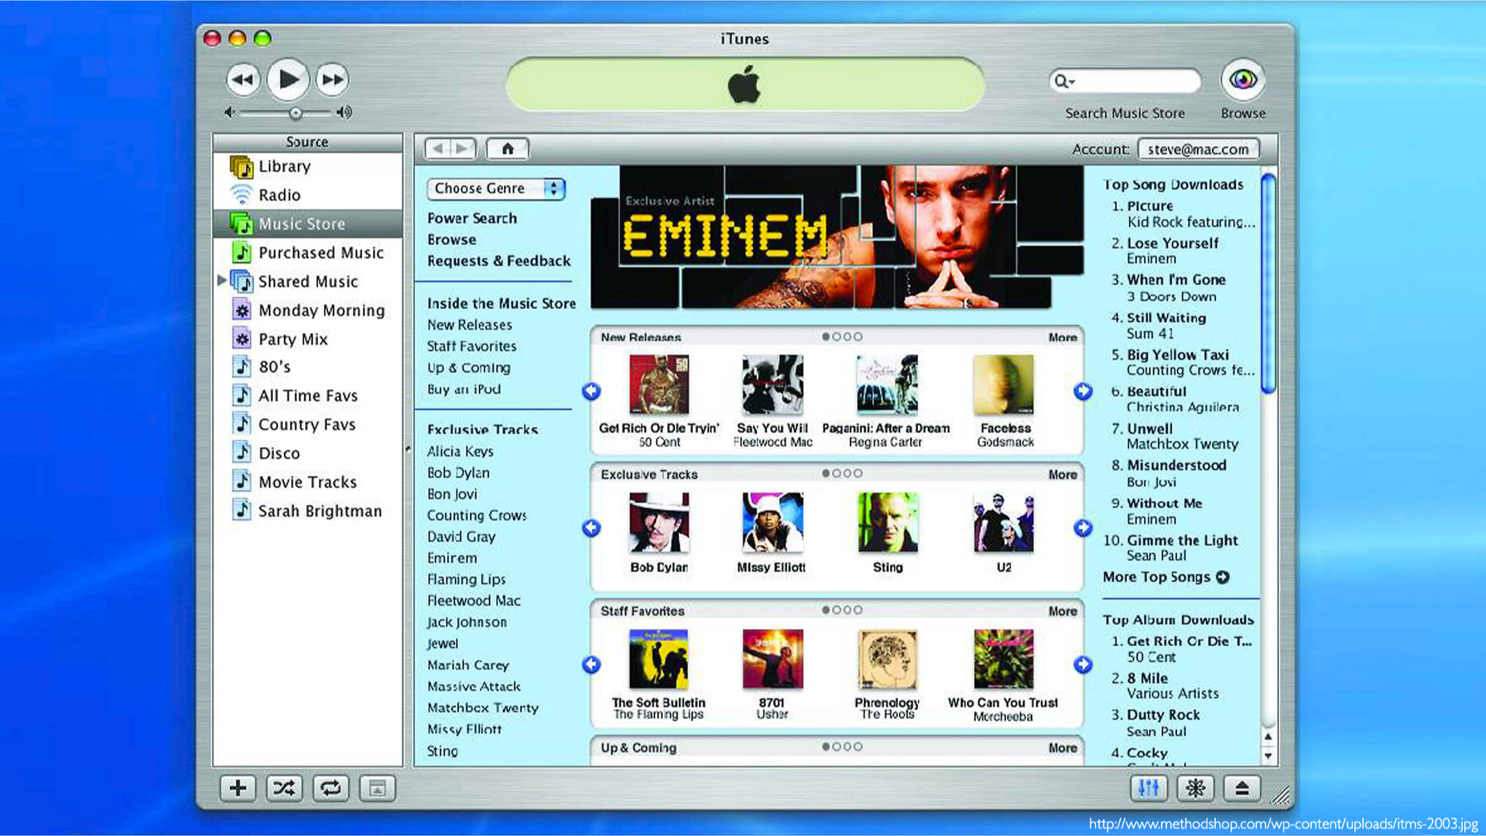Select Library in the Source list

point(307,166)
